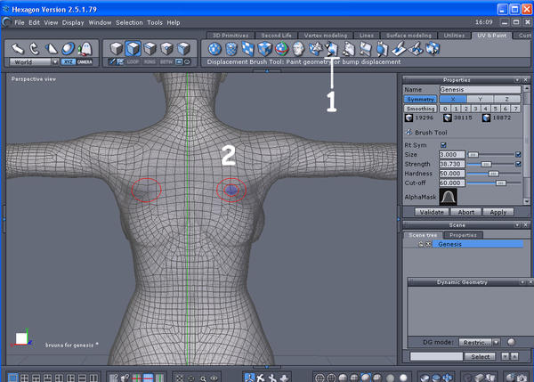The image size is (534, 382).
Task: Select the Displacement Brush tool icon
Action: click(x=332, y=48)
